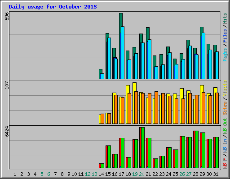Viewport: 230px width, 179px height.
Task: Click weekend day 5 on the x-axis
Action: (42, 174)
